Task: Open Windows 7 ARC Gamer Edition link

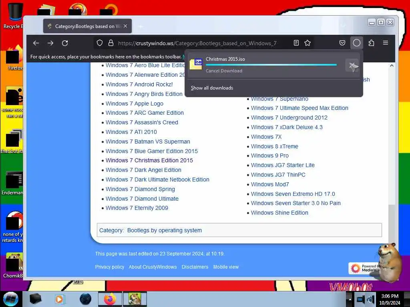Action: 145,113
